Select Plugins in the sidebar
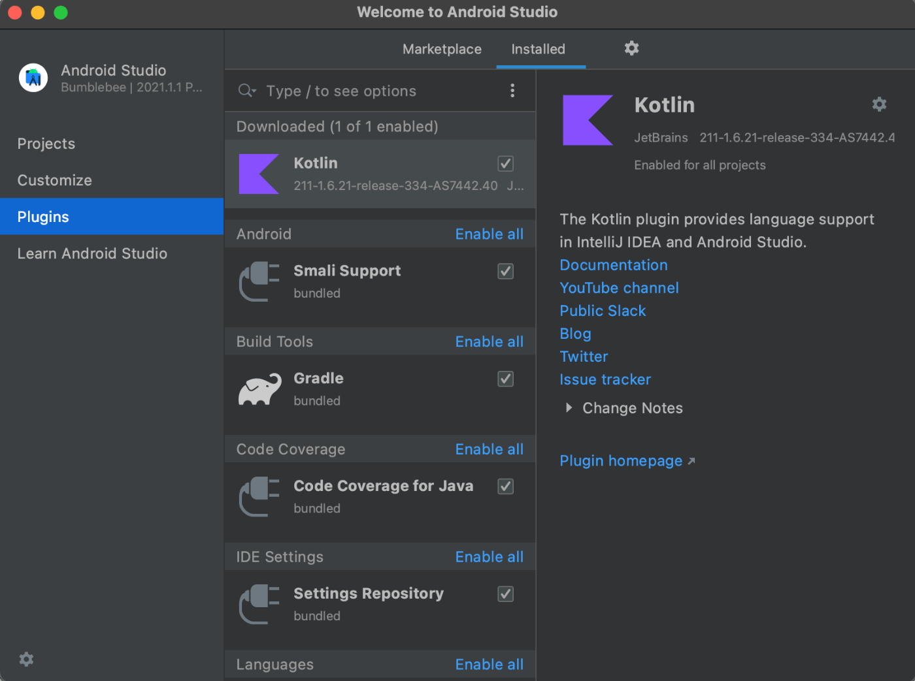Viewport: 915px width, 681px height. click(112, 217)
